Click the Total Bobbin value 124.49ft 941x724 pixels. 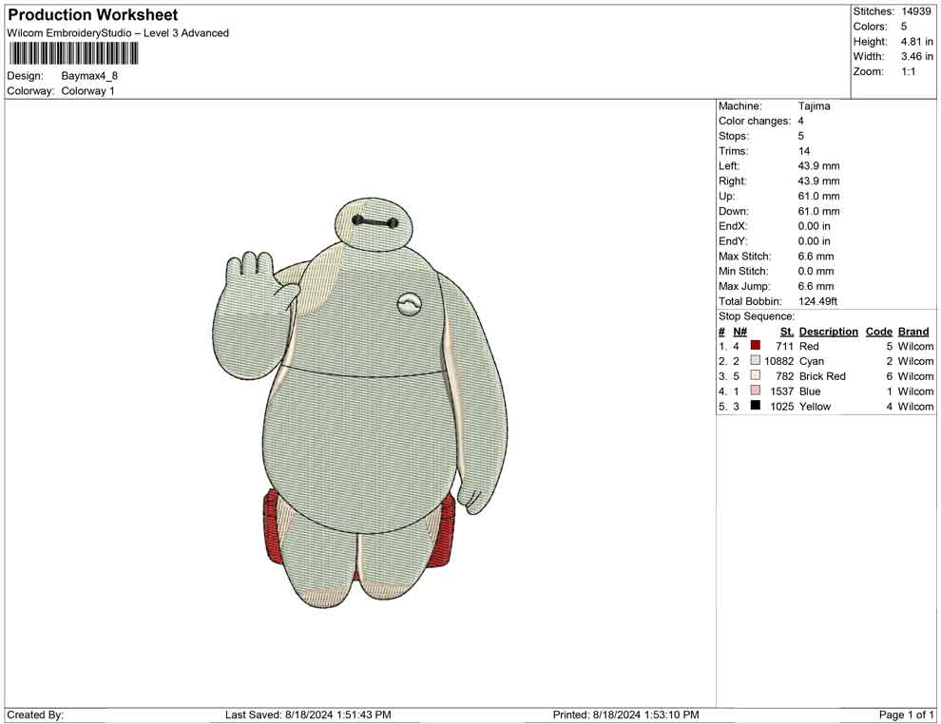point(817,301)
